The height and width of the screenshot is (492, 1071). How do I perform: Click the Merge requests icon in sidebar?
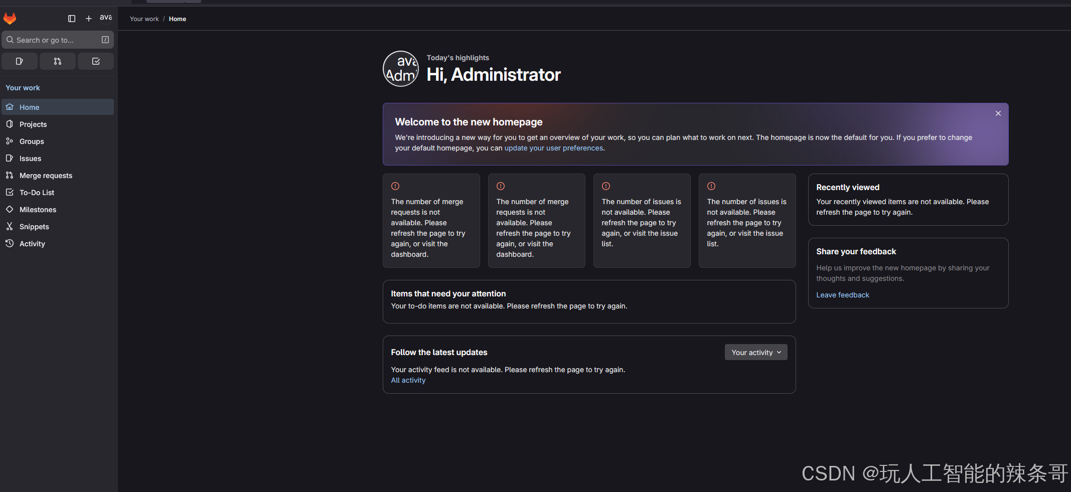[10, 175]
